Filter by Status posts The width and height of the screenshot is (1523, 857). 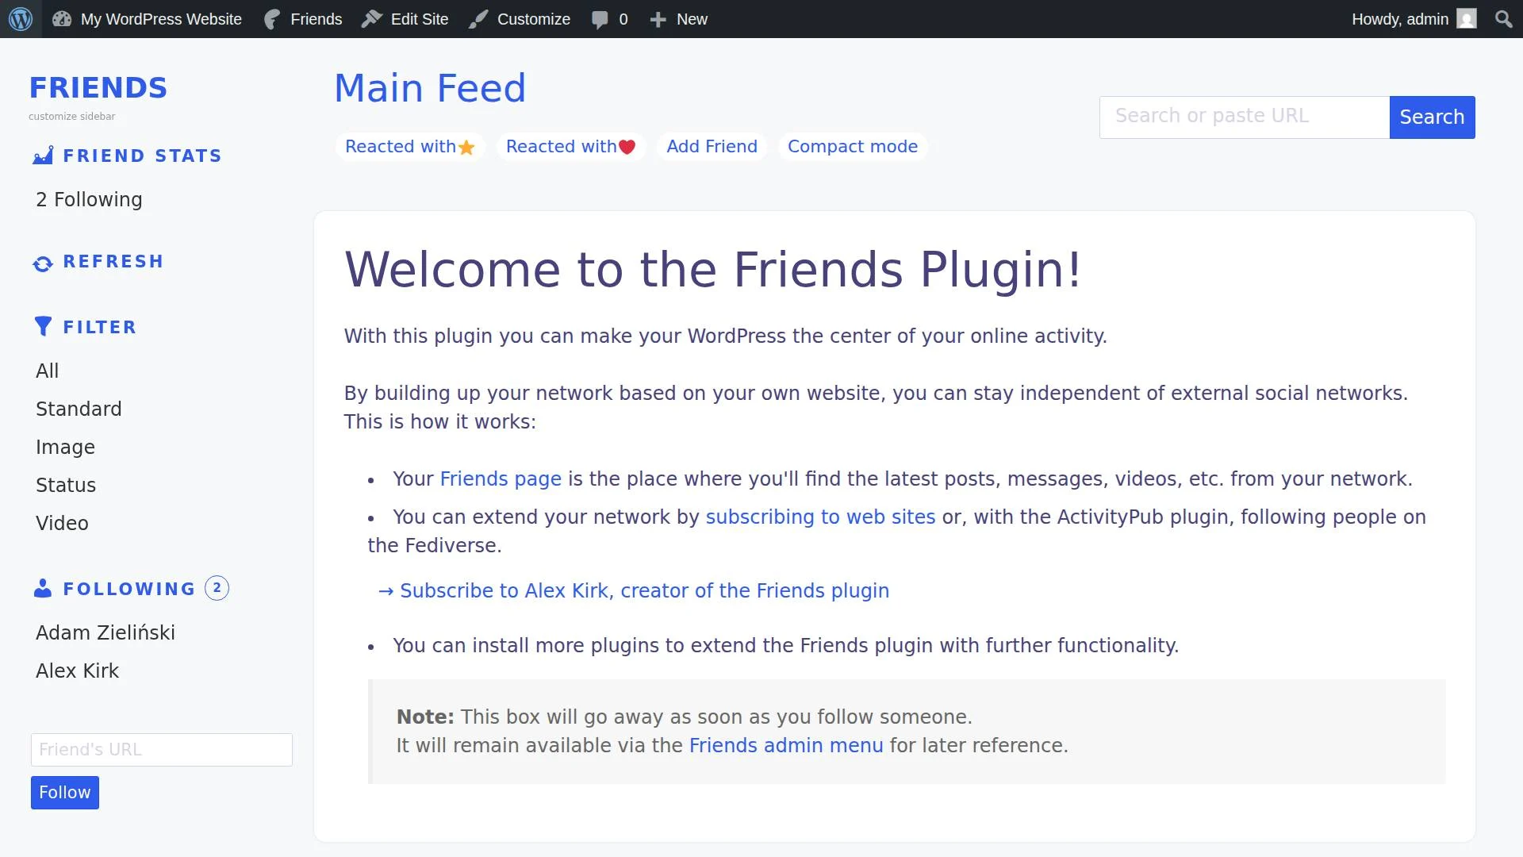66,486
